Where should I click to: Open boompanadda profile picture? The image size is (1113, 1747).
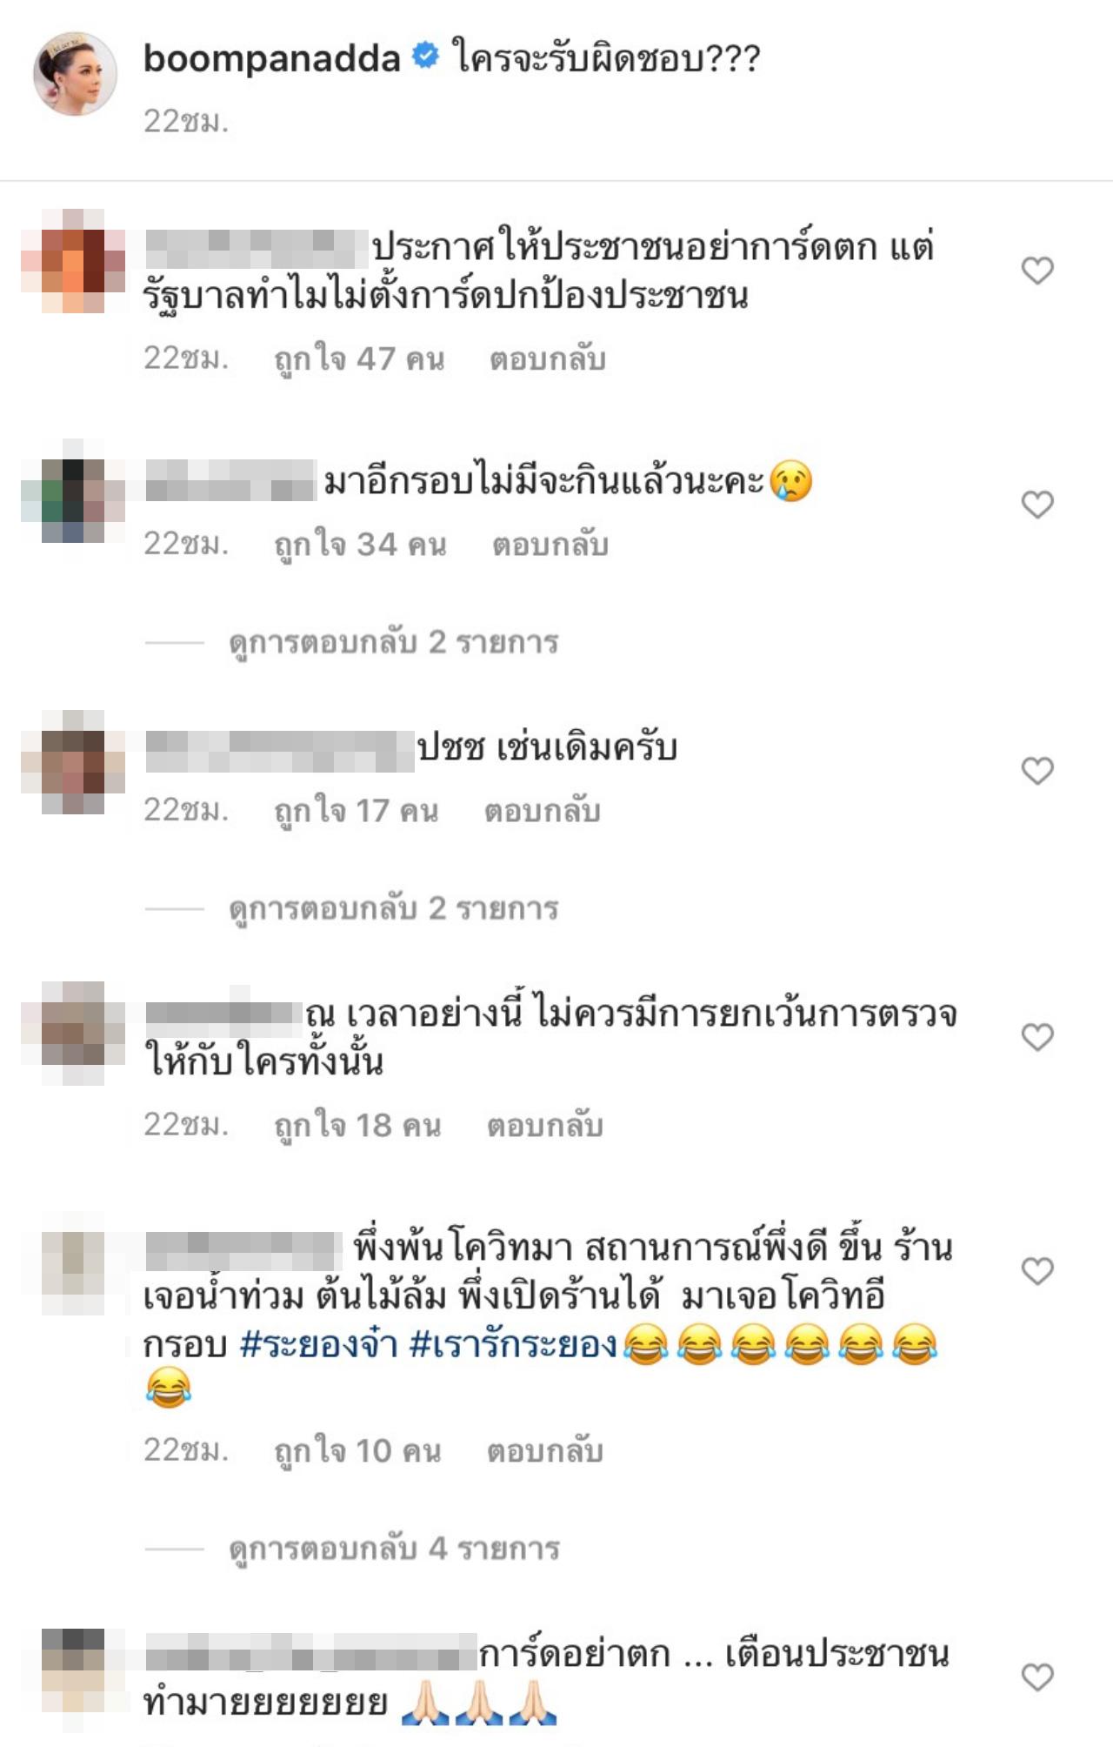pyautogui.click(x=75, y=74)
